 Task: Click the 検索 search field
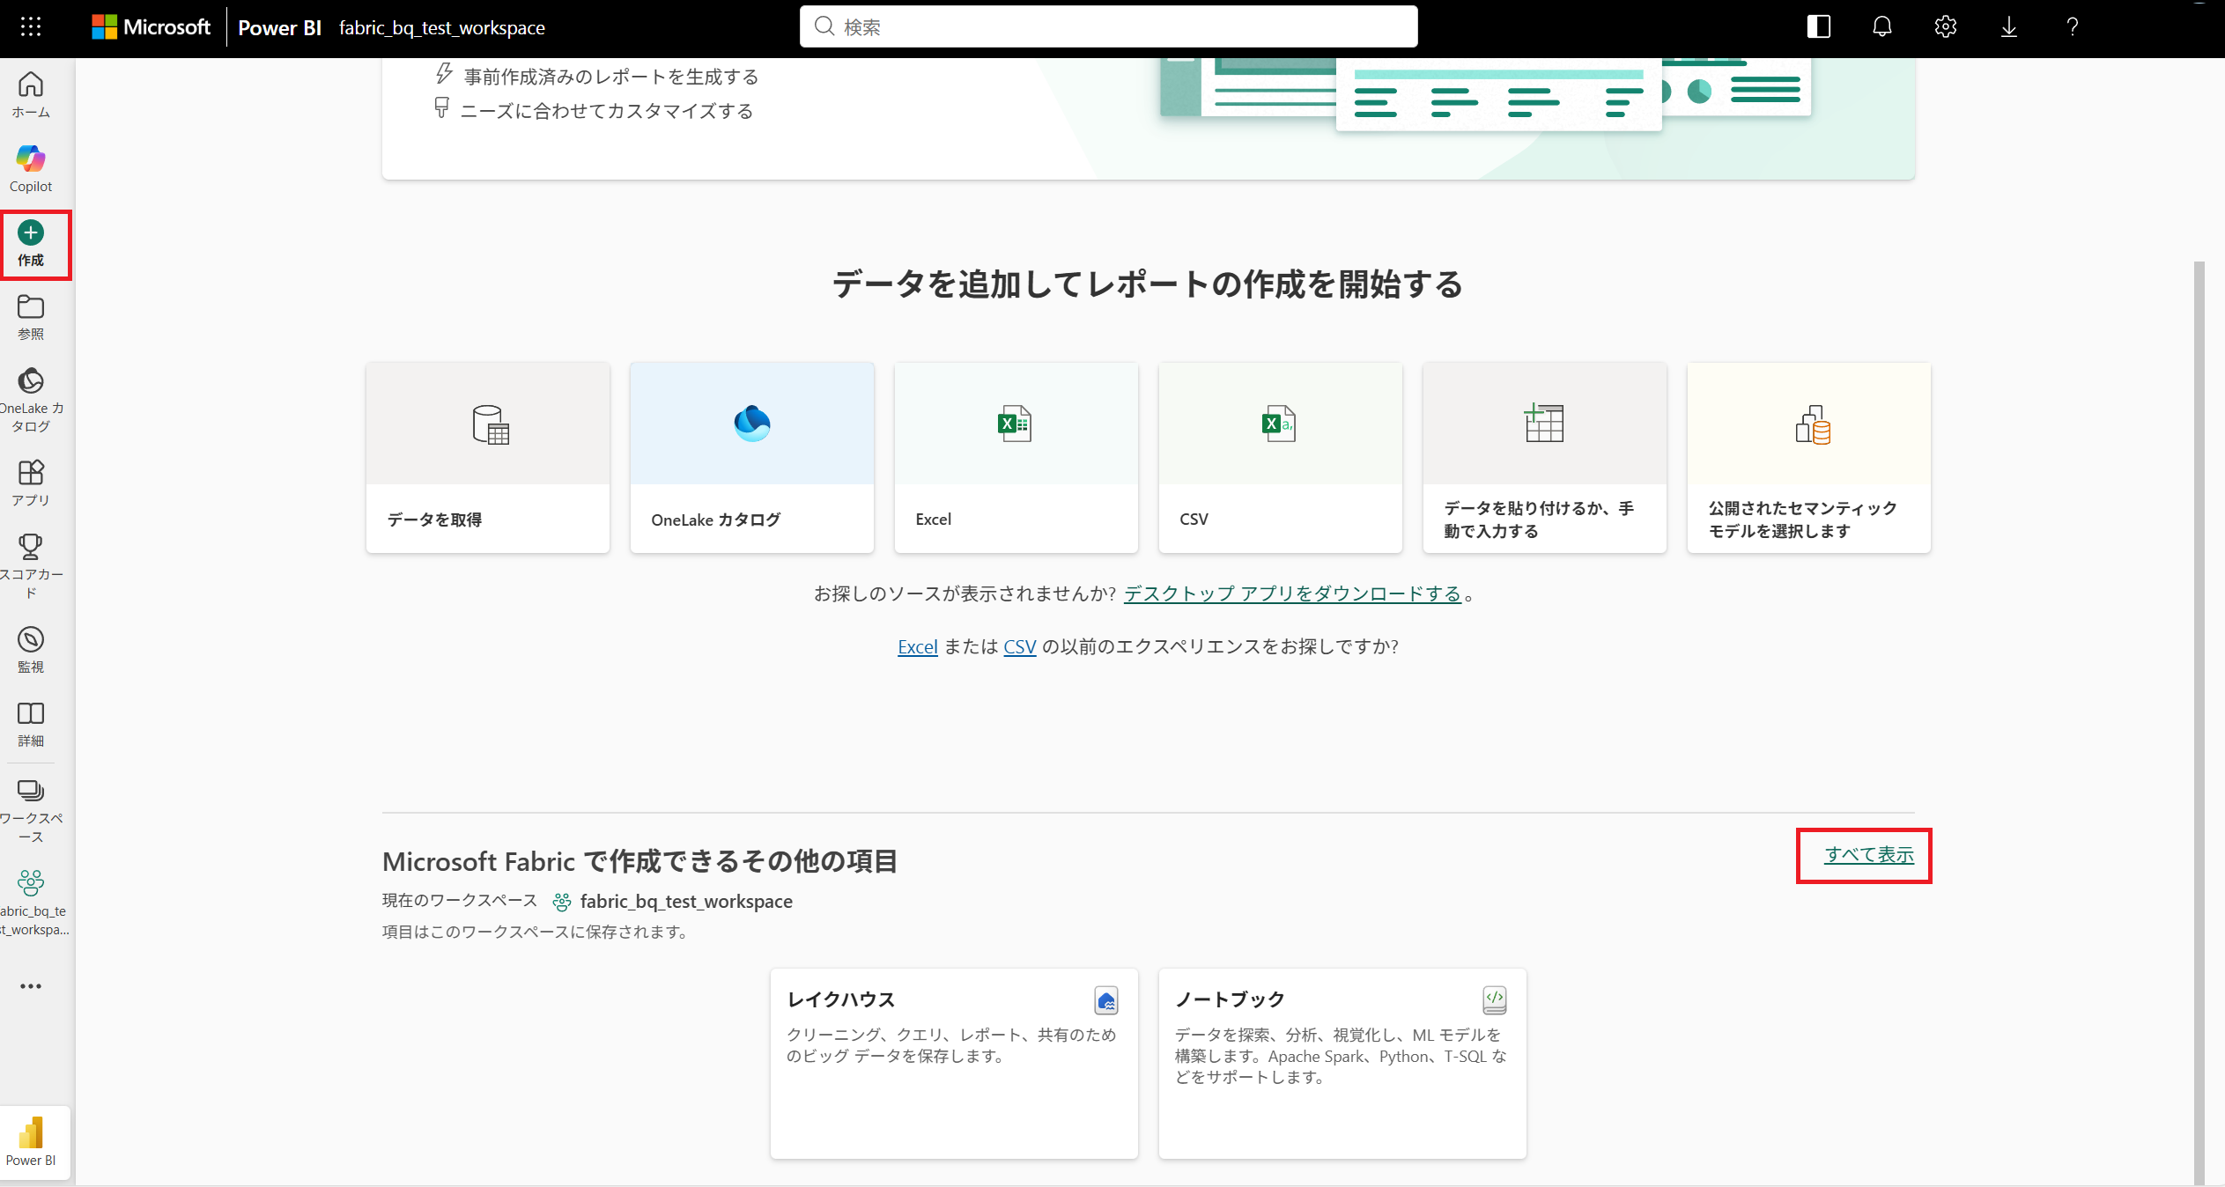1108,26
